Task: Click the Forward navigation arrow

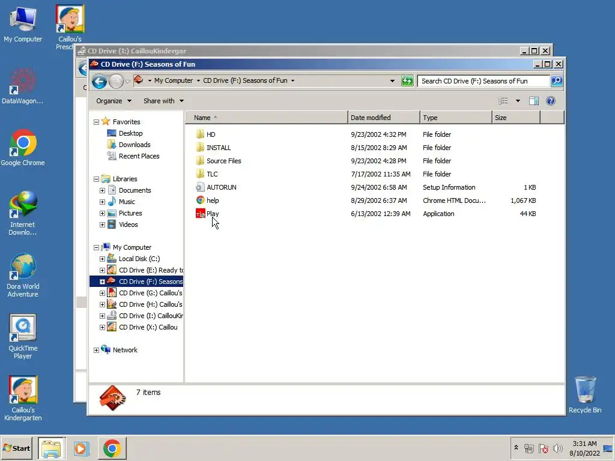Action: pos(116,81)
